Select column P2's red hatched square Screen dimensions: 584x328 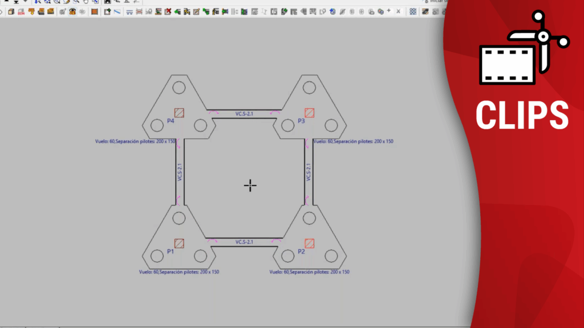coord(310,243)
